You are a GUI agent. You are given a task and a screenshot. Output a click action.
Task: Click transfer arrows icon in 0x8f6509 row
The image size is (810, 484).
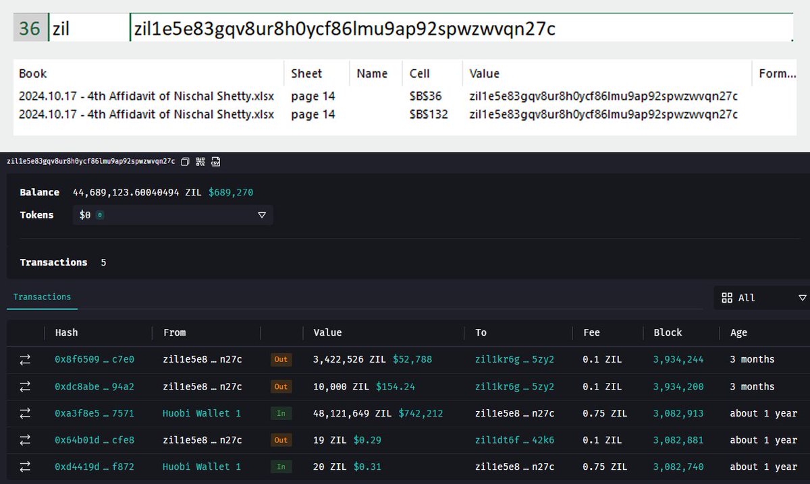coord(25,359)
